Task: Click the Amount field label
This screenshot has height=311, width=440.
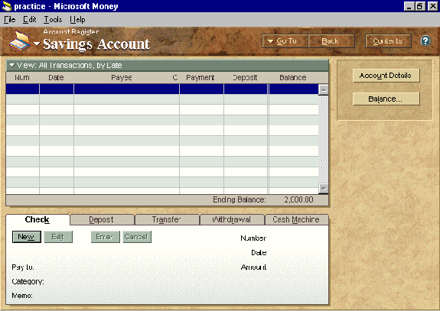Action: coord(253,267)
